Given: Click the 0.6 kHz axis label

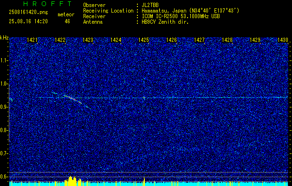Looking at the screenshot, I should pyautogui.click(x=4, y=177).
